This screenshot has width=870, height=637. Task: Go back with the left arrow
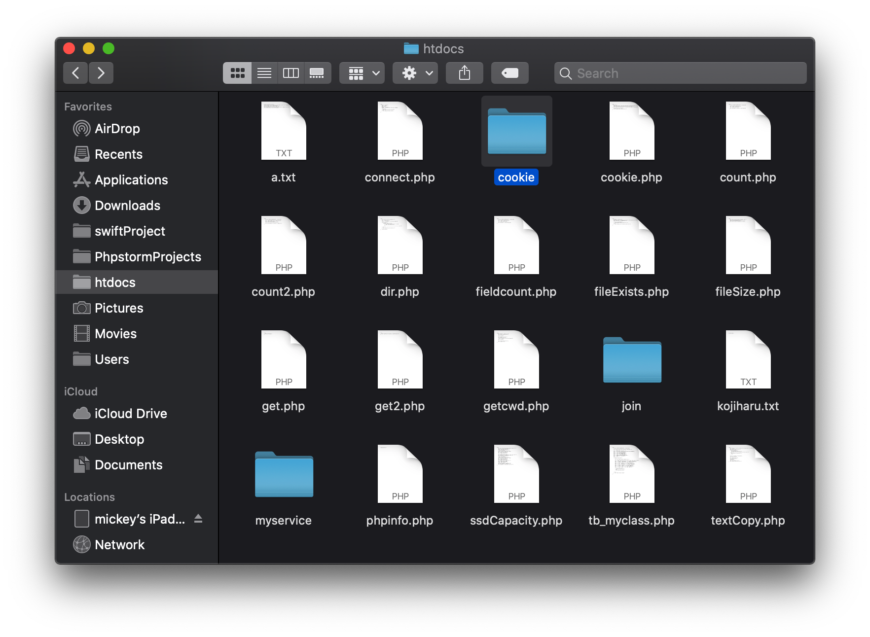(75, 73)
